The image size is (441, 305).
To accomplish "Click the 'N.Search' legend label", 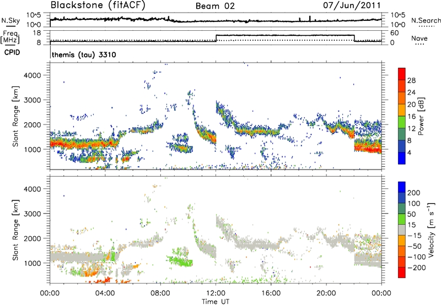I will (426, 20).
